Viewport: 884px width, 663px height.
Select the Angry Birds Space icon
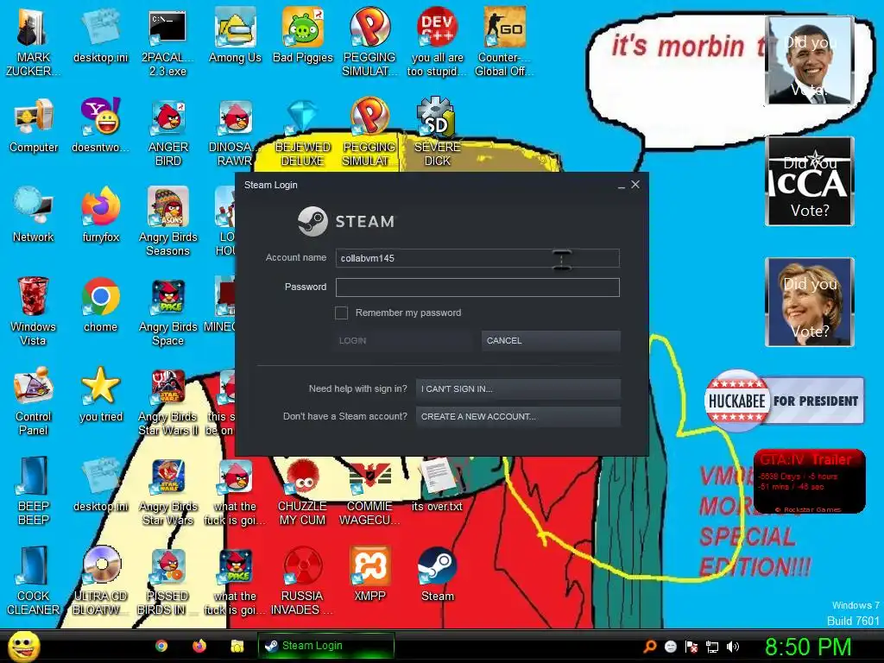coord(168,312)
